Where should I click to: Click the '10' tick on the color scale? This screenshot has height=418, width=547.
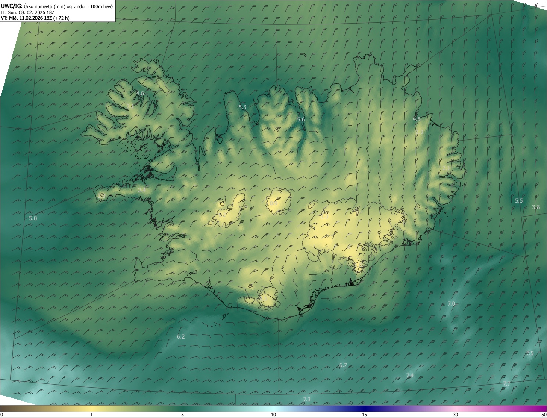pyautogui.click(x=273, y=415)
